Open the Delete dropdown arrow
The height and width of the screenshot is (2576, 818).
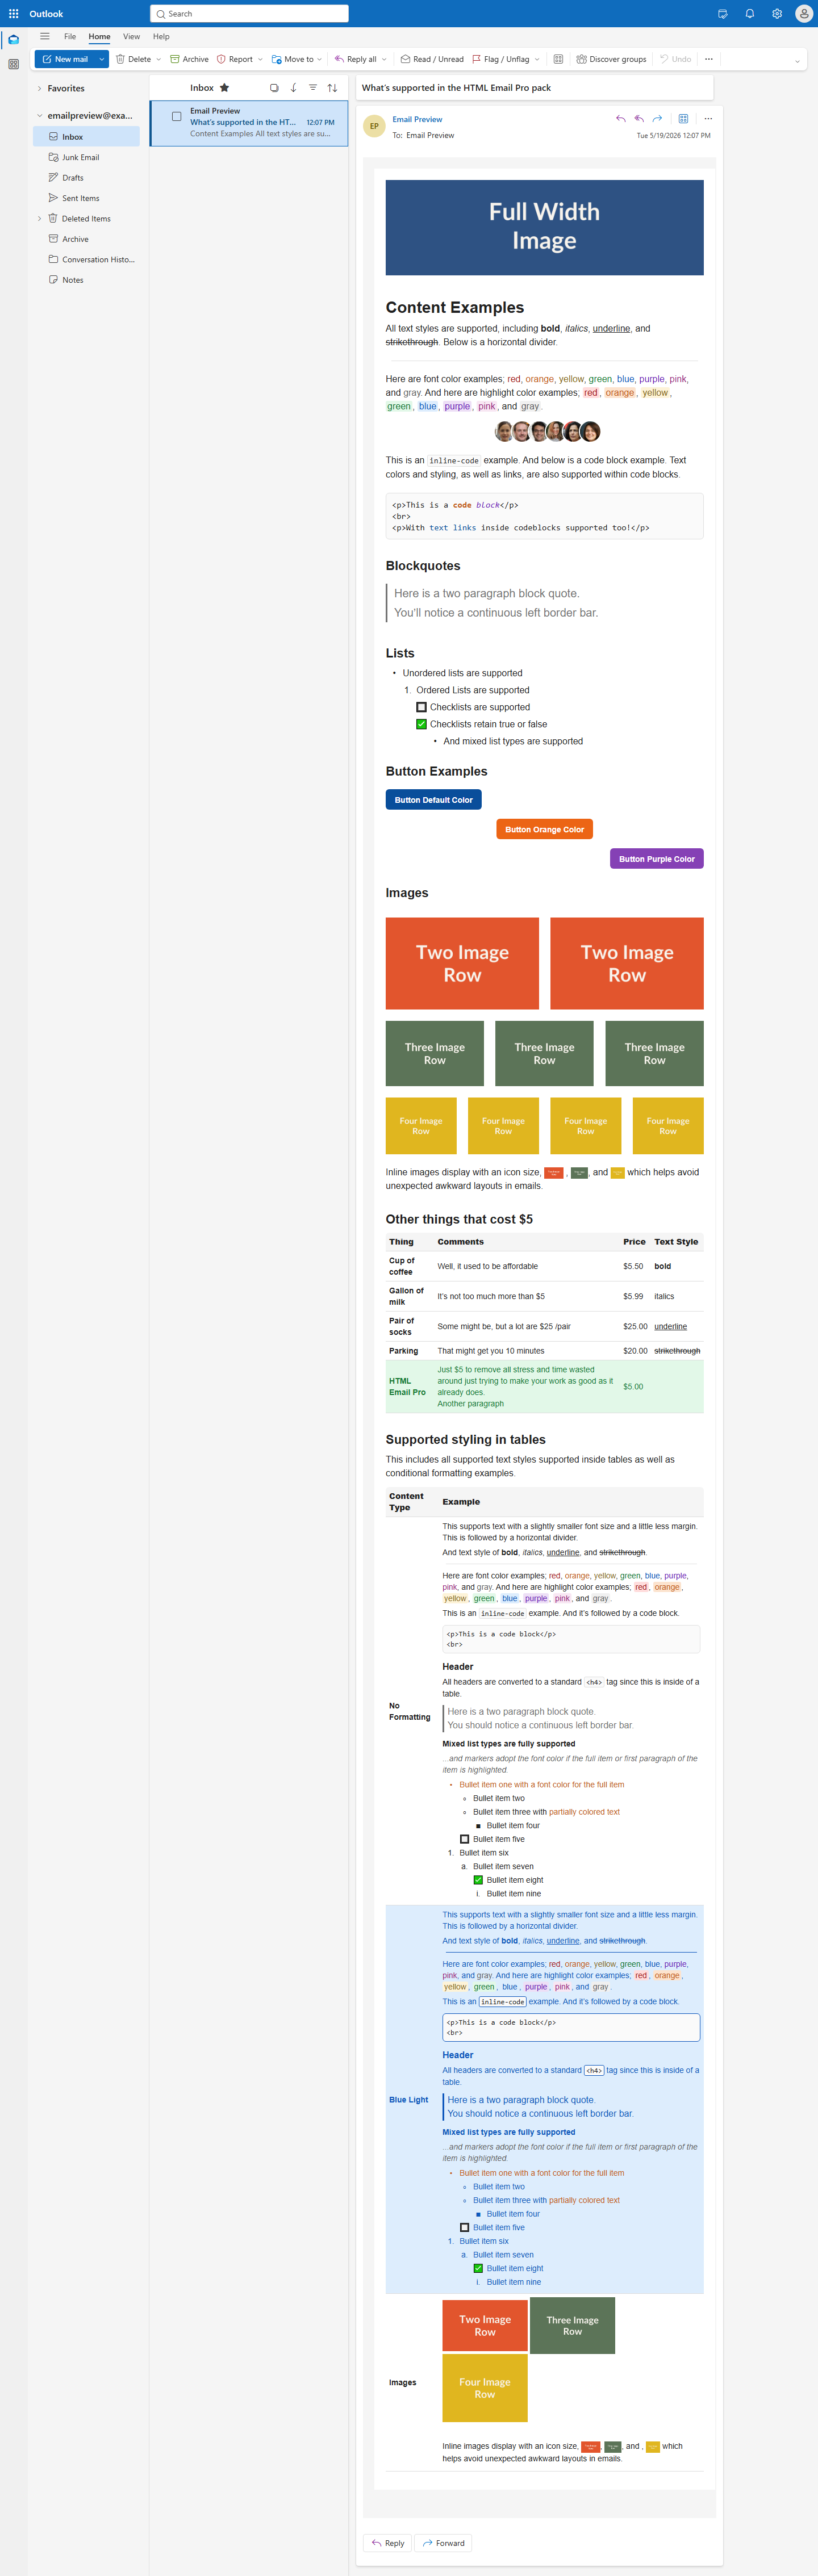point(159,59)
